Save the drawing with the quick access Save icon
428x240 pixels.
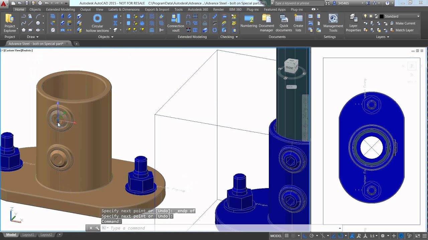pos(26,3)
